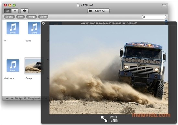Click the fps:31 status text
Image resolution: width=178 pixels, height=125 pixels.
point(23,98)
